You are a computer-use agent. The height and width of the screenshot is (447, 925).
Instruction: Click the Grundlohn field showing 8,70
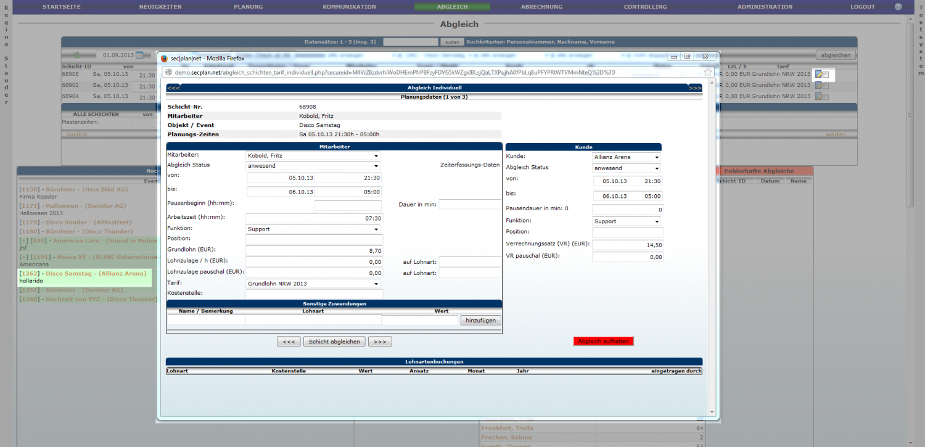314,250
